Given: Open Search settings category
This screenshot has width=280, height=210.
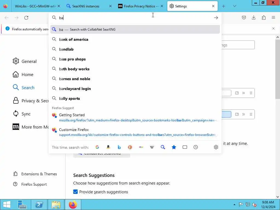Looking at the screenshot, I should pos(24,87).
